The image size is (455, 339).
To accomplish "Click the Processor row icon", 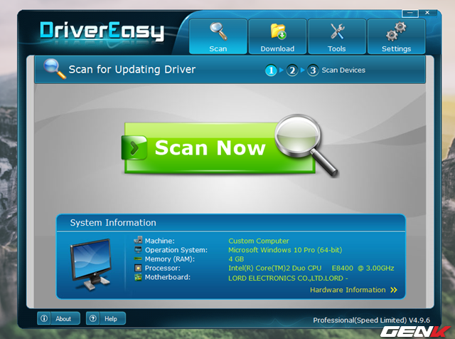I will (138, 268).
